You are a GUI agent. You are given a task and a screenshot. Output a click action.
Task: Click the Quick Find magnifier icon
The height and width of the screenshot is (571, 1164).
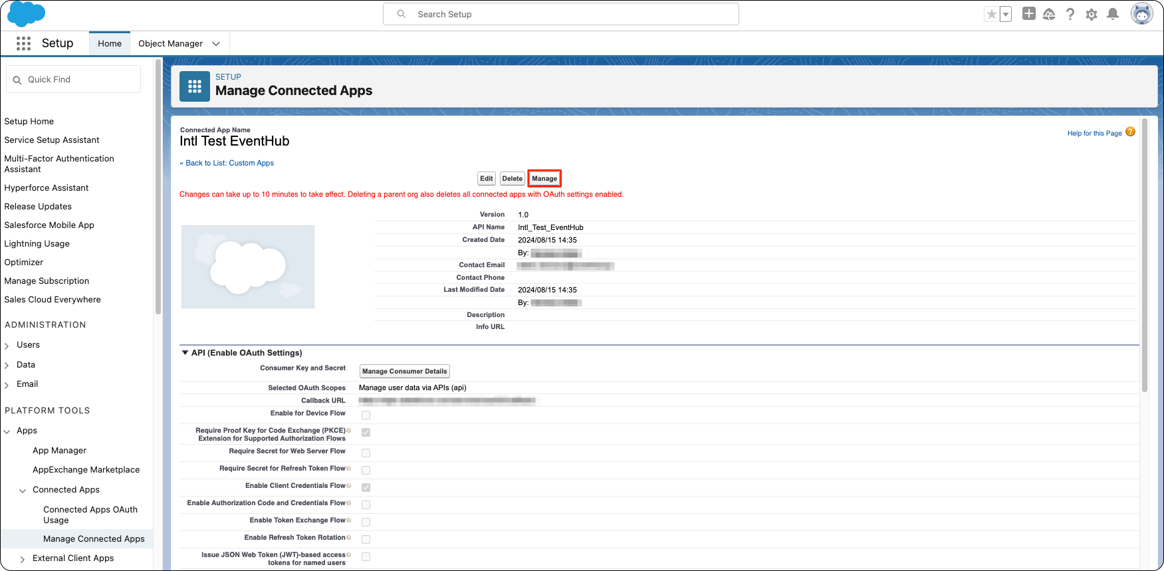click(x=17, y=80)
